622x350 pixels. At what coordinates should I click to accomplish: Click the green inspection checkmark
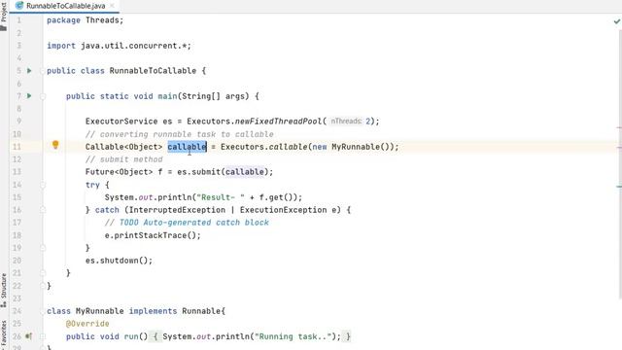point(617,21)
